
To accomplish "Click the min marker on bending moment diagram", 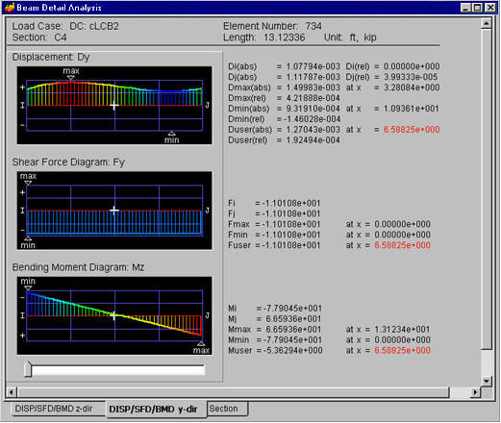I will coord(28,288).
